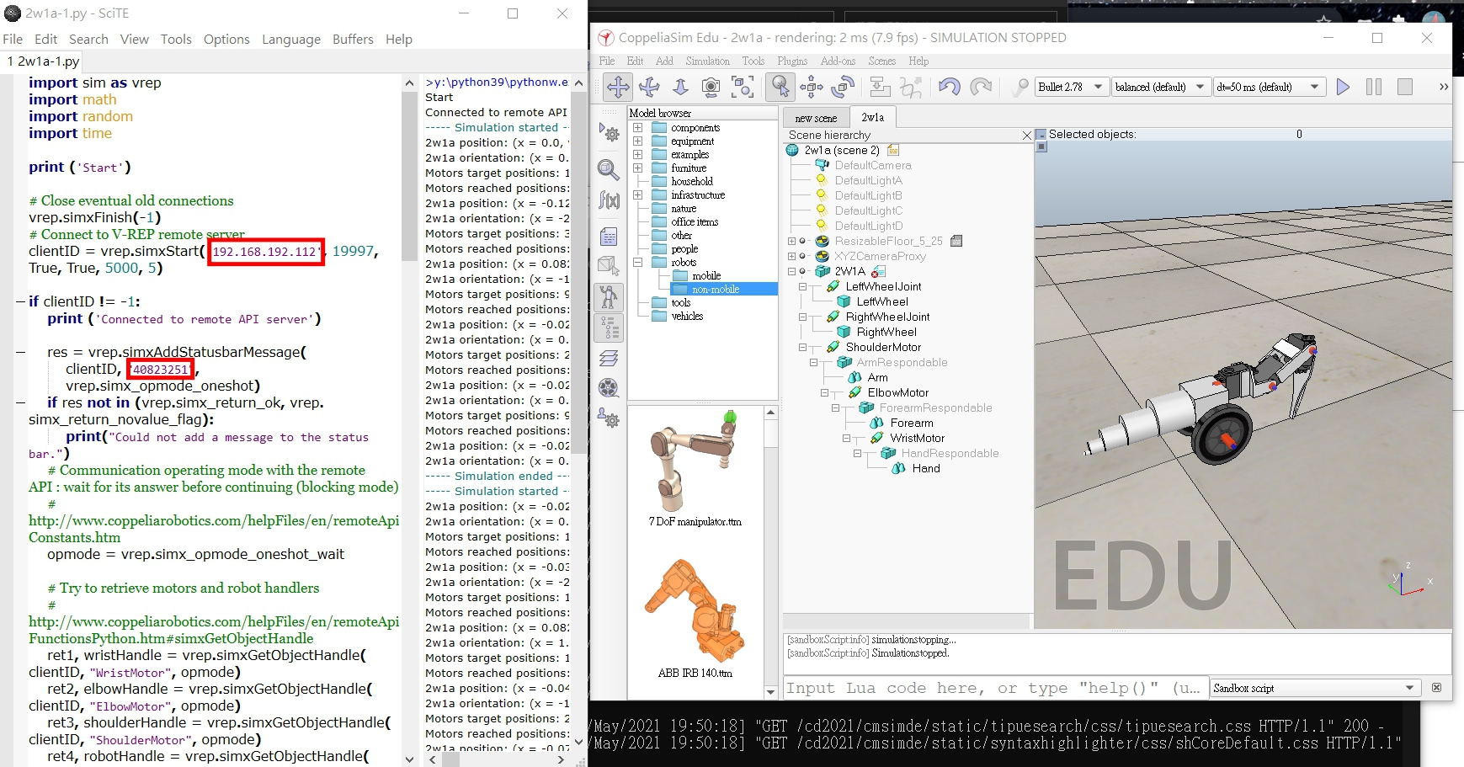Screen dimensions: 1464x767
Task: Click the script icon next to 2W1A
Action: tap(878, 271)
